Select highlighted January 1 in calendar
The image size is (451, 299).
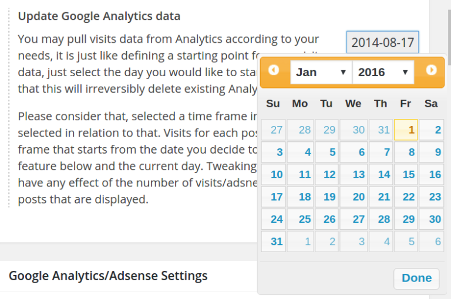click(406, 130)
